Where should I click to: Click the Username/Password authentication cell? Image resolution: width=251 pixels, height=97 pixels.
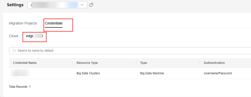(218, 73)
